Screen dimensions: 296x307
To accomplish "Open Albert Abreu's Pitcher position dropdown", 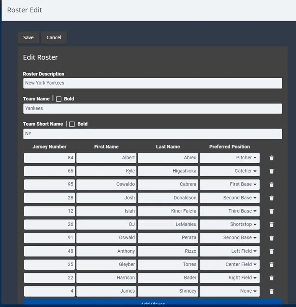I will [229, 158].
